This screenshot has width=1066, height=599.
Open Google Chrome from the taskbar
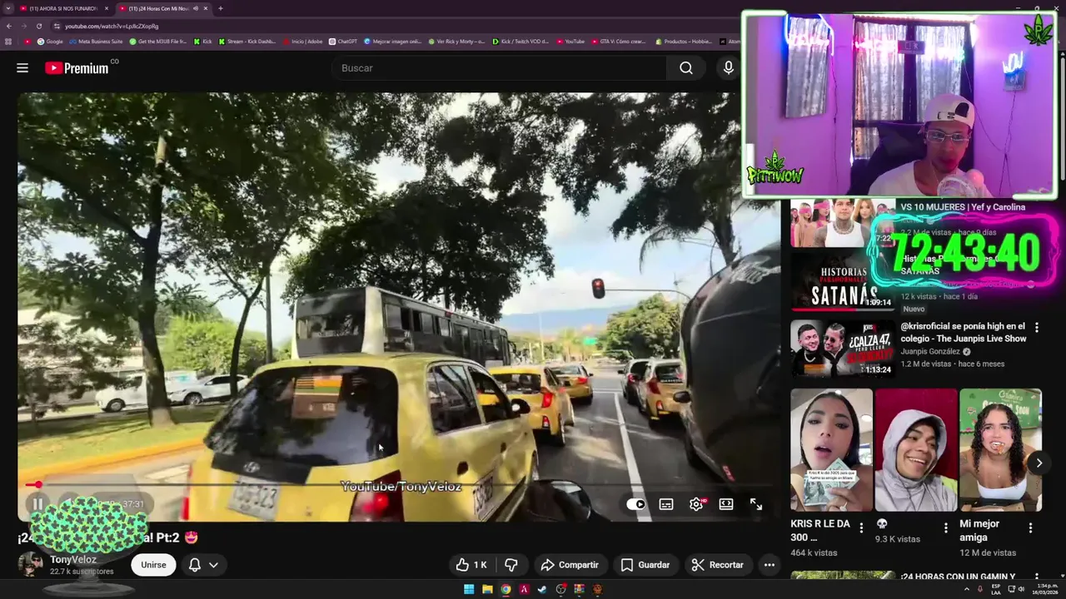(x=506, y=589)
